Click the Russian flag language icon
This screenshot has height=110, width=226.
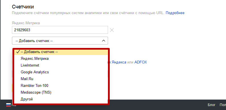tap(9, 105)
